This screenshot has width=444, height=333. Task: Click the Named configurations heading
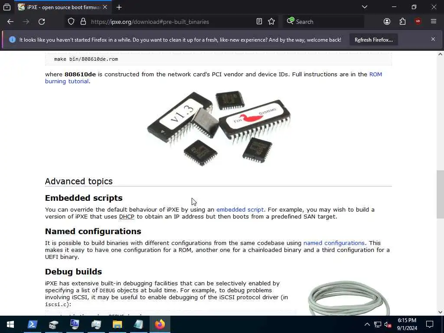(93, 232)
